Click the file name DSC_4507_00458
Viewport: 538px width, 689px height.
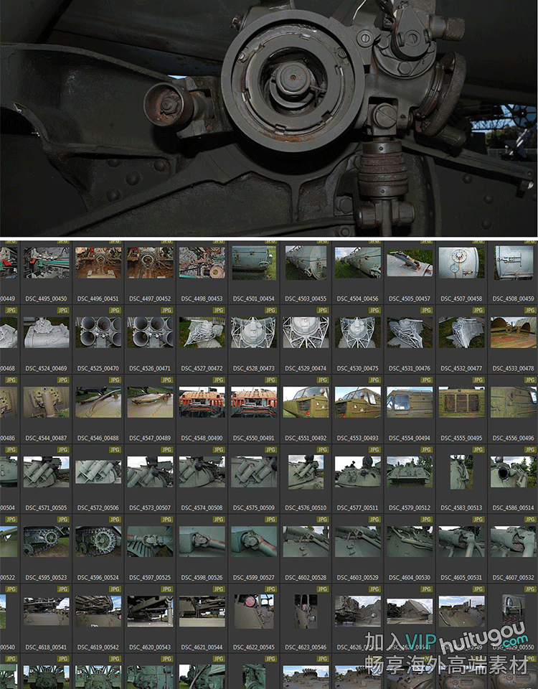pyautogui.click(x=461, y=299)
